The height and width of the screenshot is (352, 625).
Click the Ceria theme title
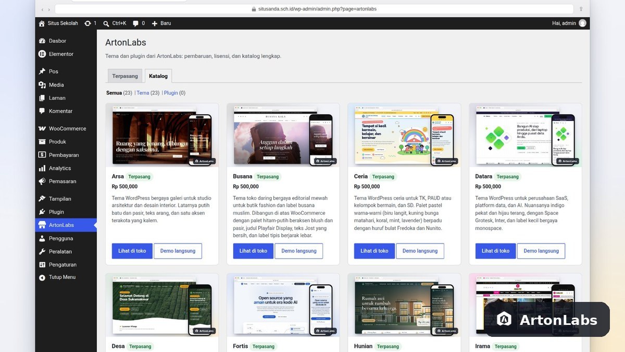click(x=361, y=176)
